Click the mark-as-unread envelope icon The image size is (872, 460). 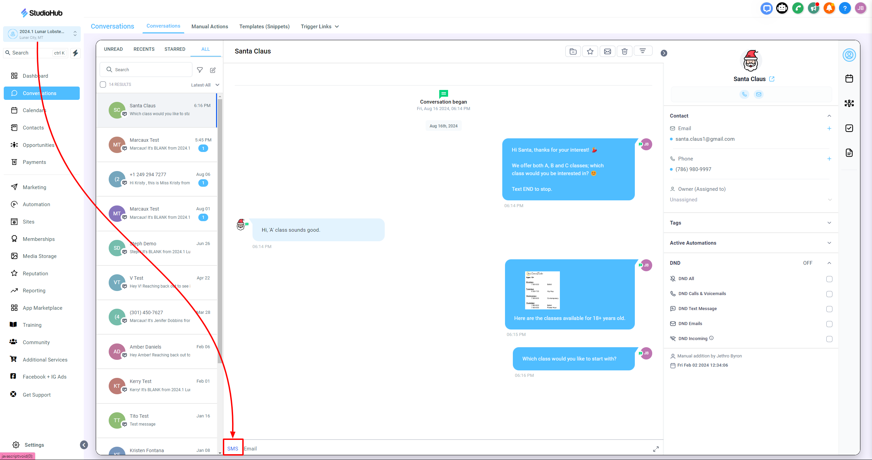(x=607, y=51)
